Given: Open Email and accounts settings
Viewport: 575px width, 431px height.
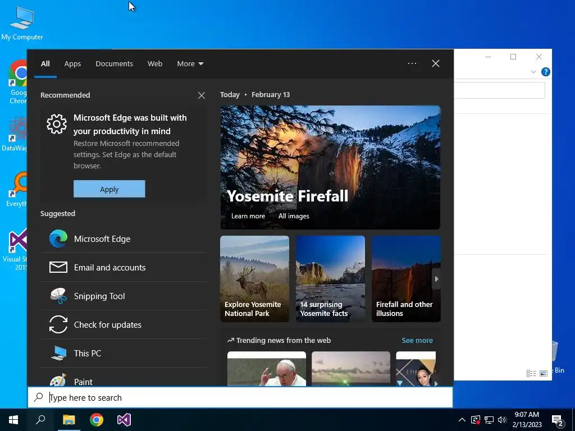Looking at the screenshot, I should [124, 268].
